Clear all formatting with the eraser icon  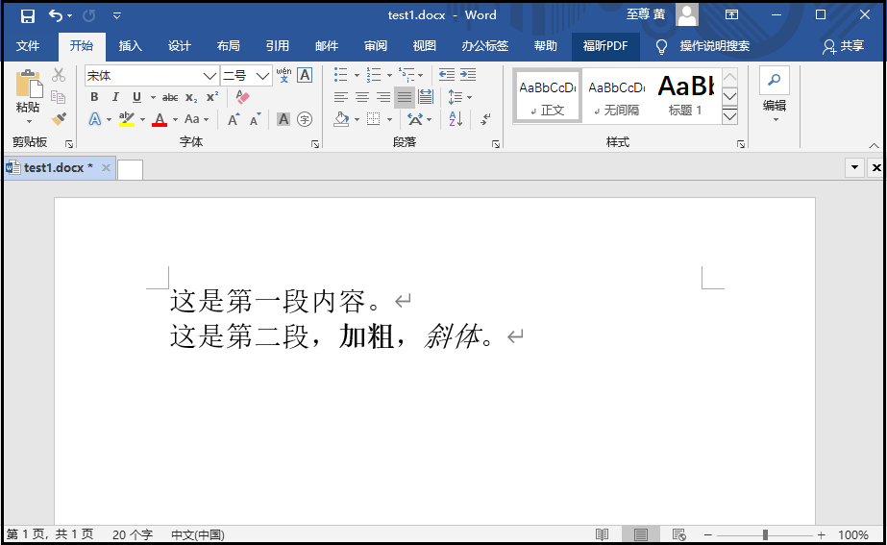tap(243, 97)
